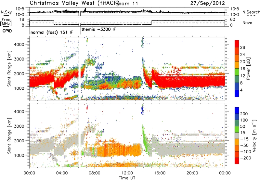Click the '4000' tick of the power plot

pyautogui.click(x=19, y=45)
